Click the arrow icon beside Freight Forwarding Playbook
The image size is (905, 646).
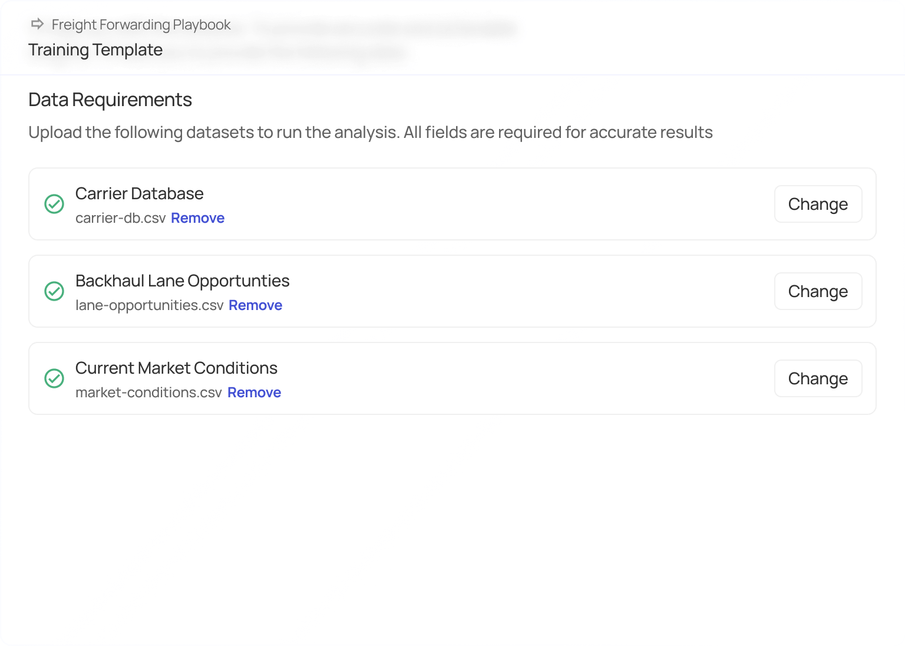tap(37, 24)
